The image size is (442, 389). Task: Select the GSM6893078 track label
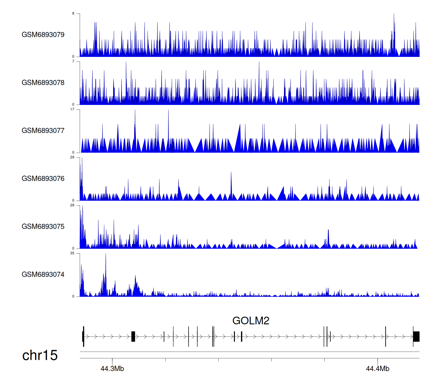(x=43, y=83)
